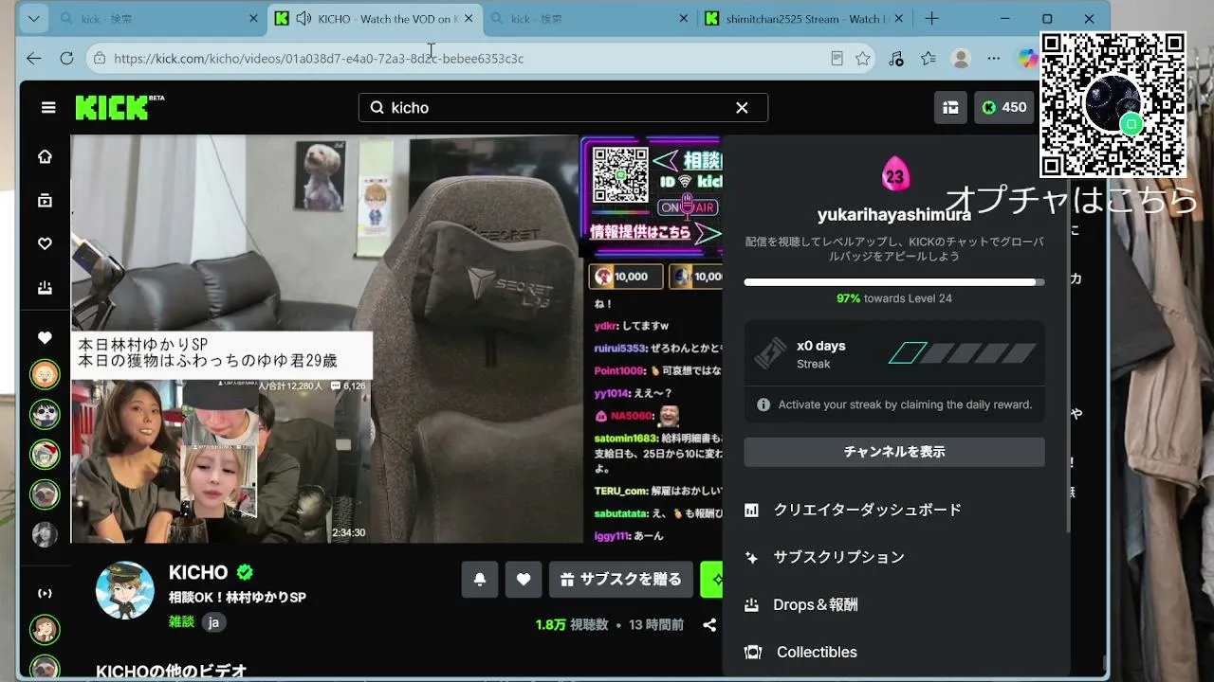
Task: Click the streak ticket icon
Action: 770,353
